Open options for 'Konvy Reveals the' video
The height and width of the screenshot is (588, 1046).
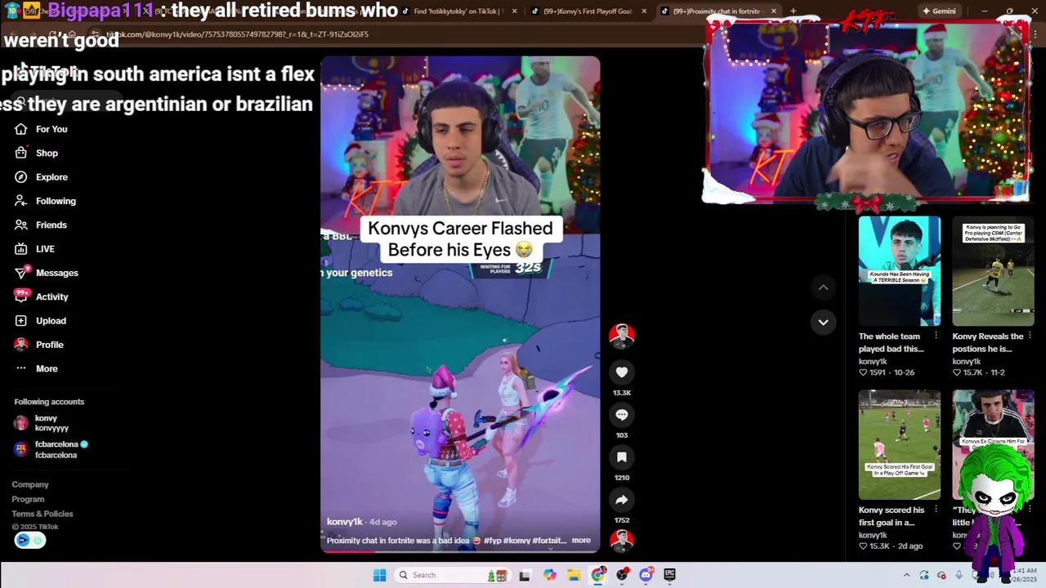point(1029,336)
